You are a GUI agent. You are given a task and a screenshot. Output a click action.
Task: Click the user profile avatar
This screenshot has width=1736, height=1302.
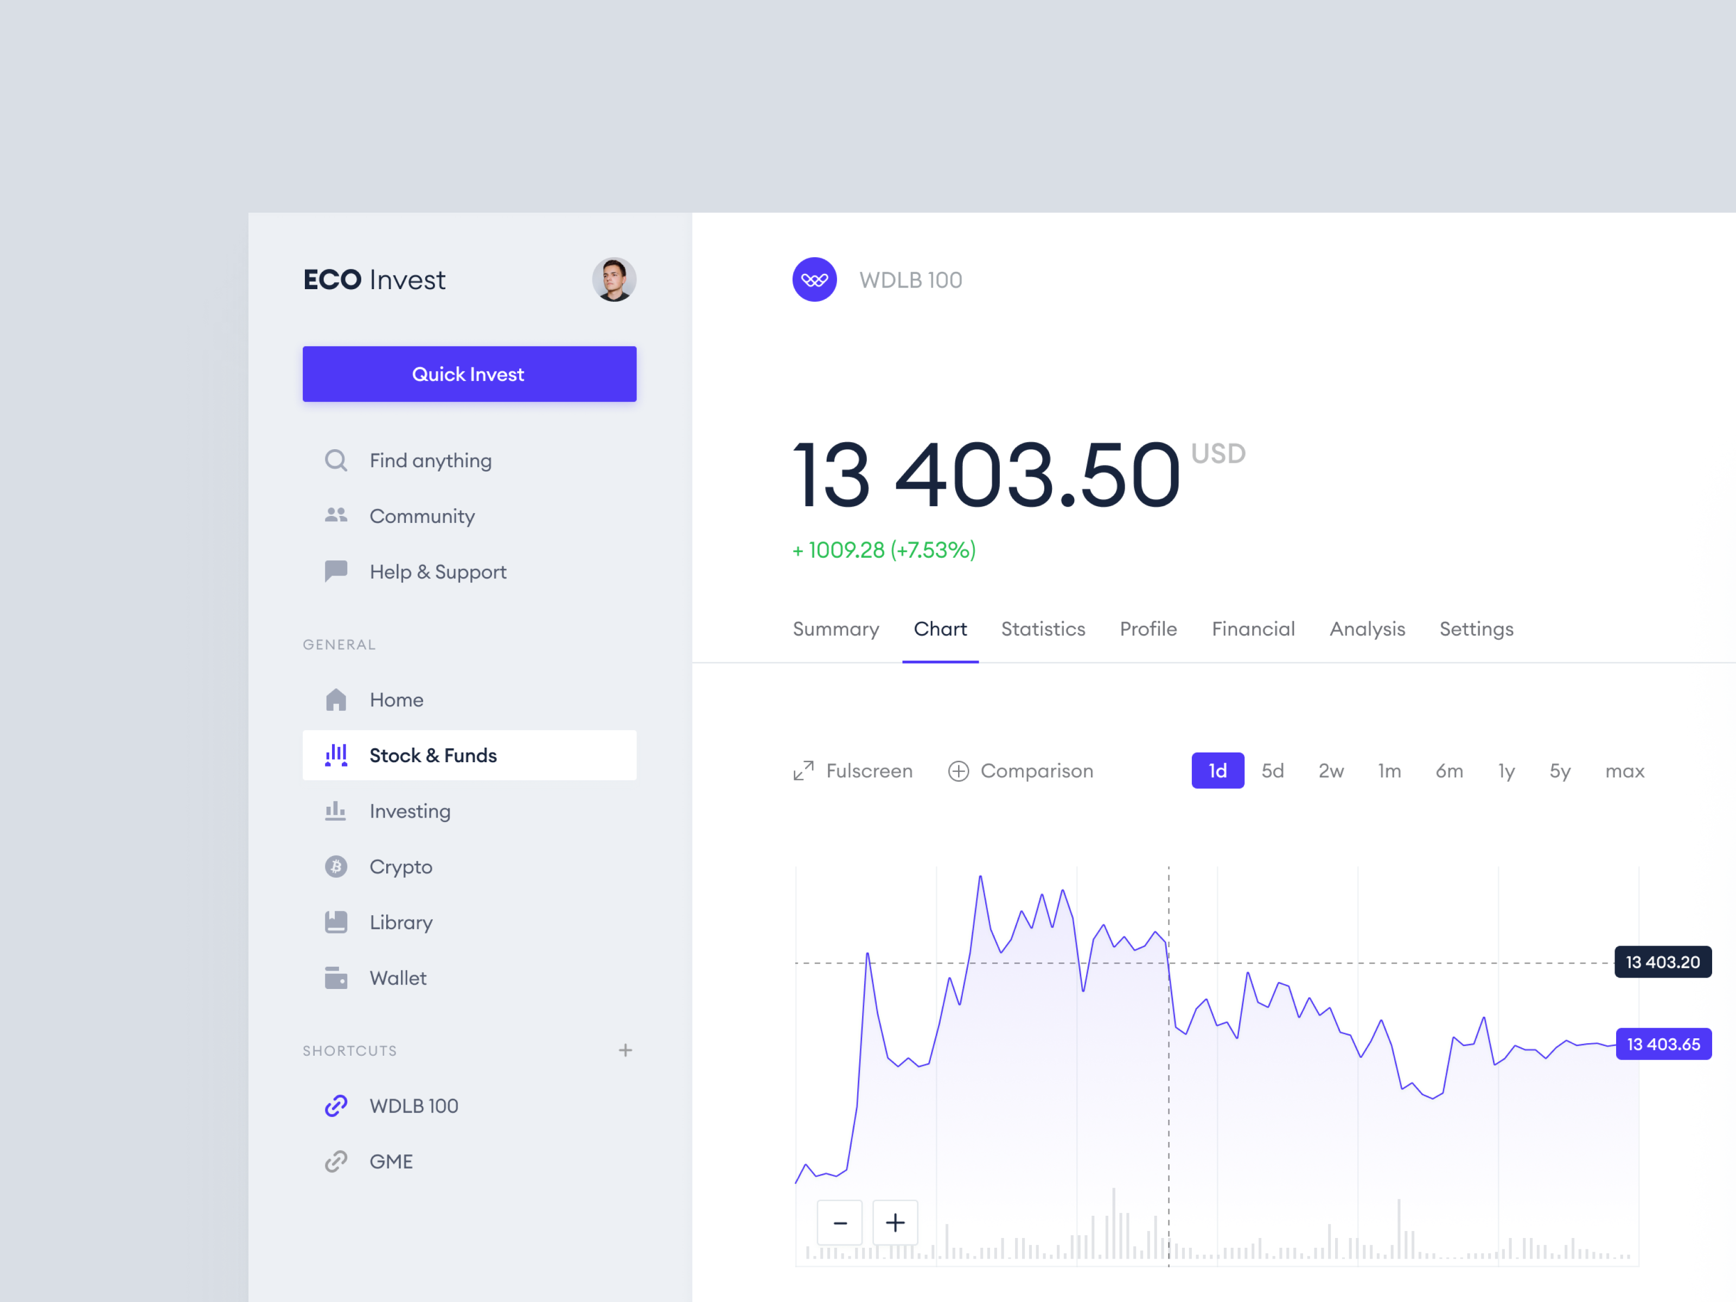614,279
